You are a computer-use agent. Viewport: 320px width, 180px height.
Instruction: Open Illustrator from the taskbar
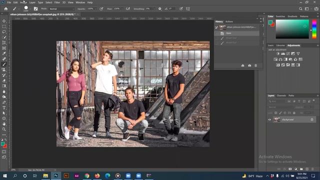pos(66,175)
